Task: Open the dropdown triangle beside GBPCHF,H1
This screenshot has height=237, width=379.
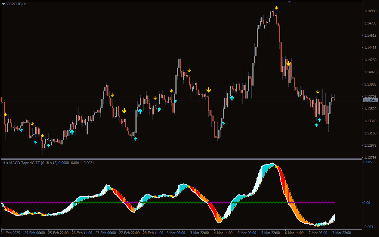Action: (x=4, y=4)
